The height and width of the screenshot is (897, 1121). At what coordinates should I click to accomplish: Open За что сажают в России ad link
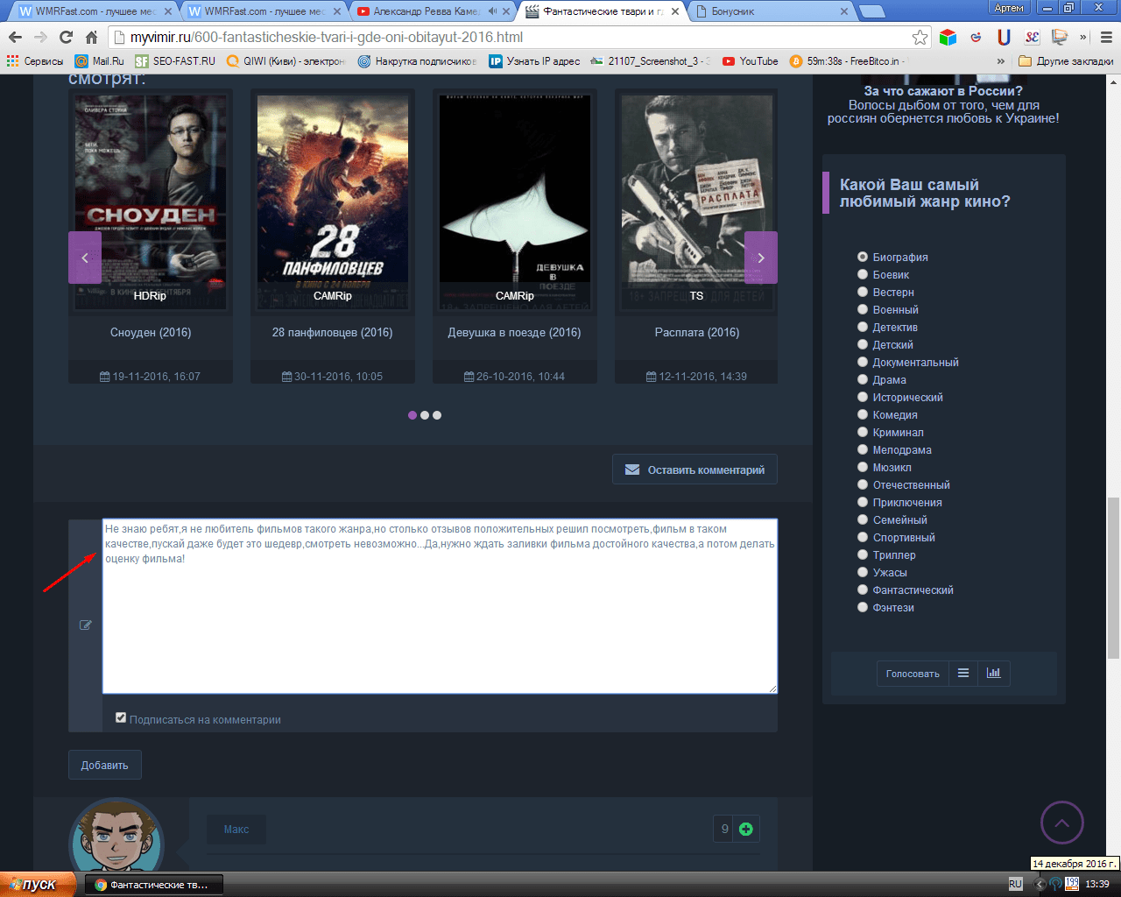coord(943,91)
